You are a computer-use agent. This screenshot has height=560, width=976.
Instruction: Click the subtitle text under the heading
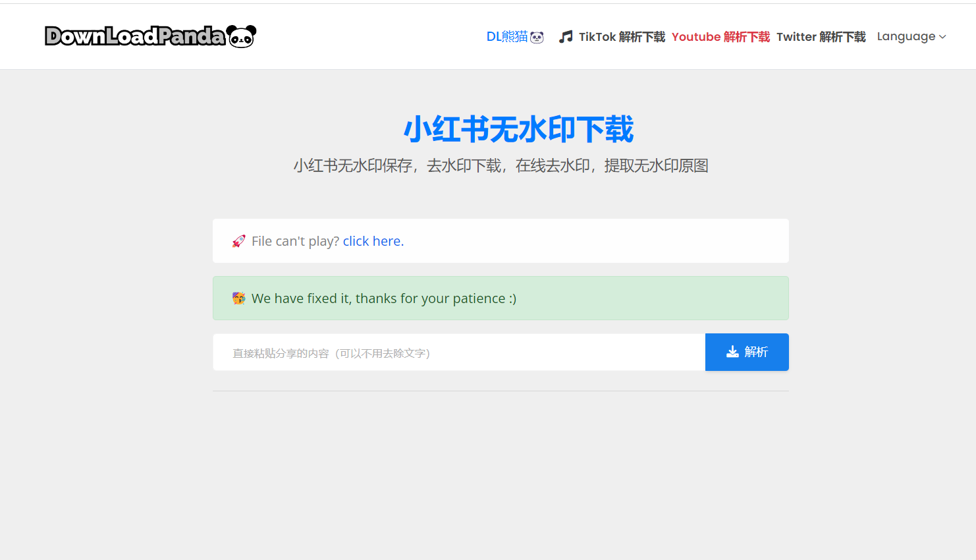point(501,165)
